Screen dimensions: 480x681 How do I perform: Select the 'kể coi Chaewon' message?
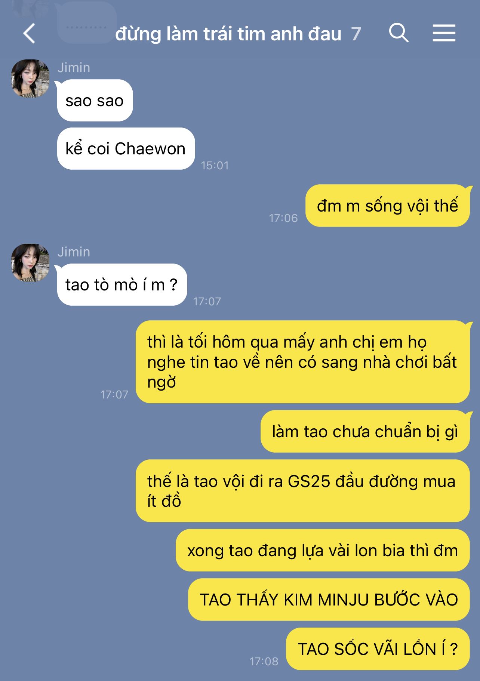pyautogui.click(x=126, y=148)
